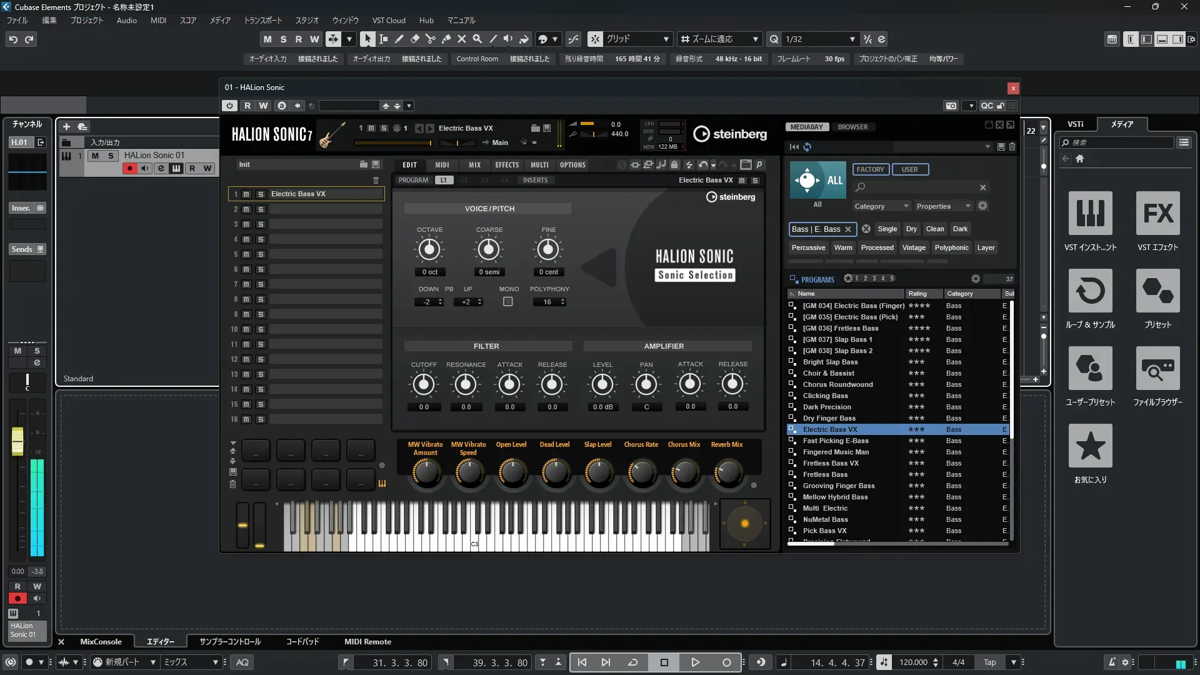
Task: Open the Category filter dropdown
Action: click(x=881, y=206)
